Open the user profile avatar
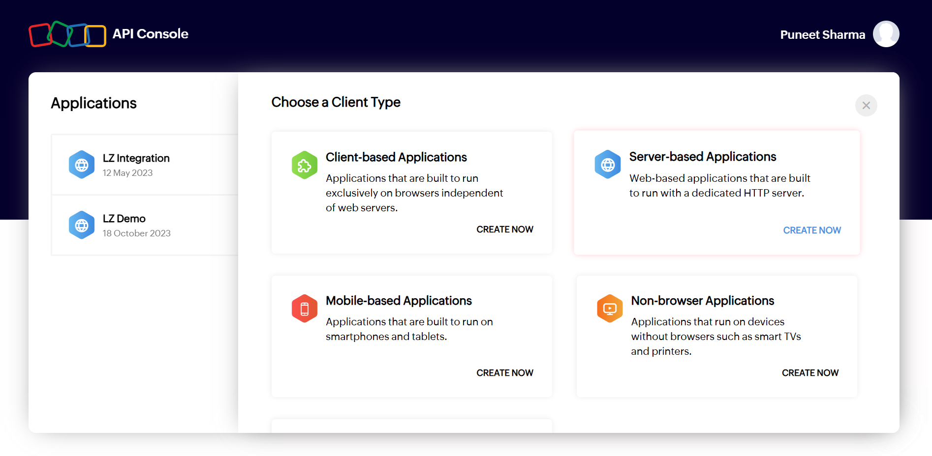The width and height of the screenshot is (932, 456). [x=886, y=34]
